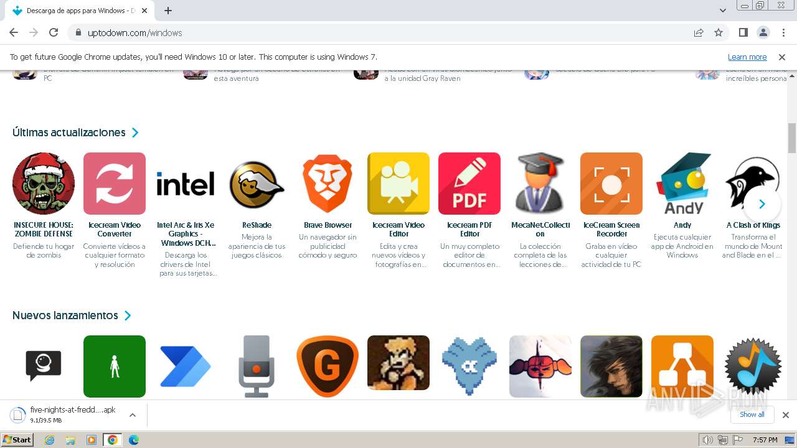Open the Brave Browser title link

328,225
